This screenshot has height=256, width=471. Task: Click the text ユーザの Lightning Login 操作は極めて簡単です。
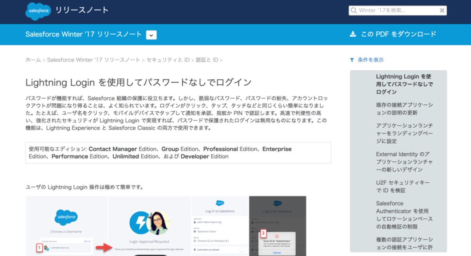[85, 187]
